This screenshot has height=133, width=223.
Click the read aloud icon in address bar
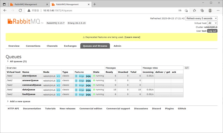(180, 11)
